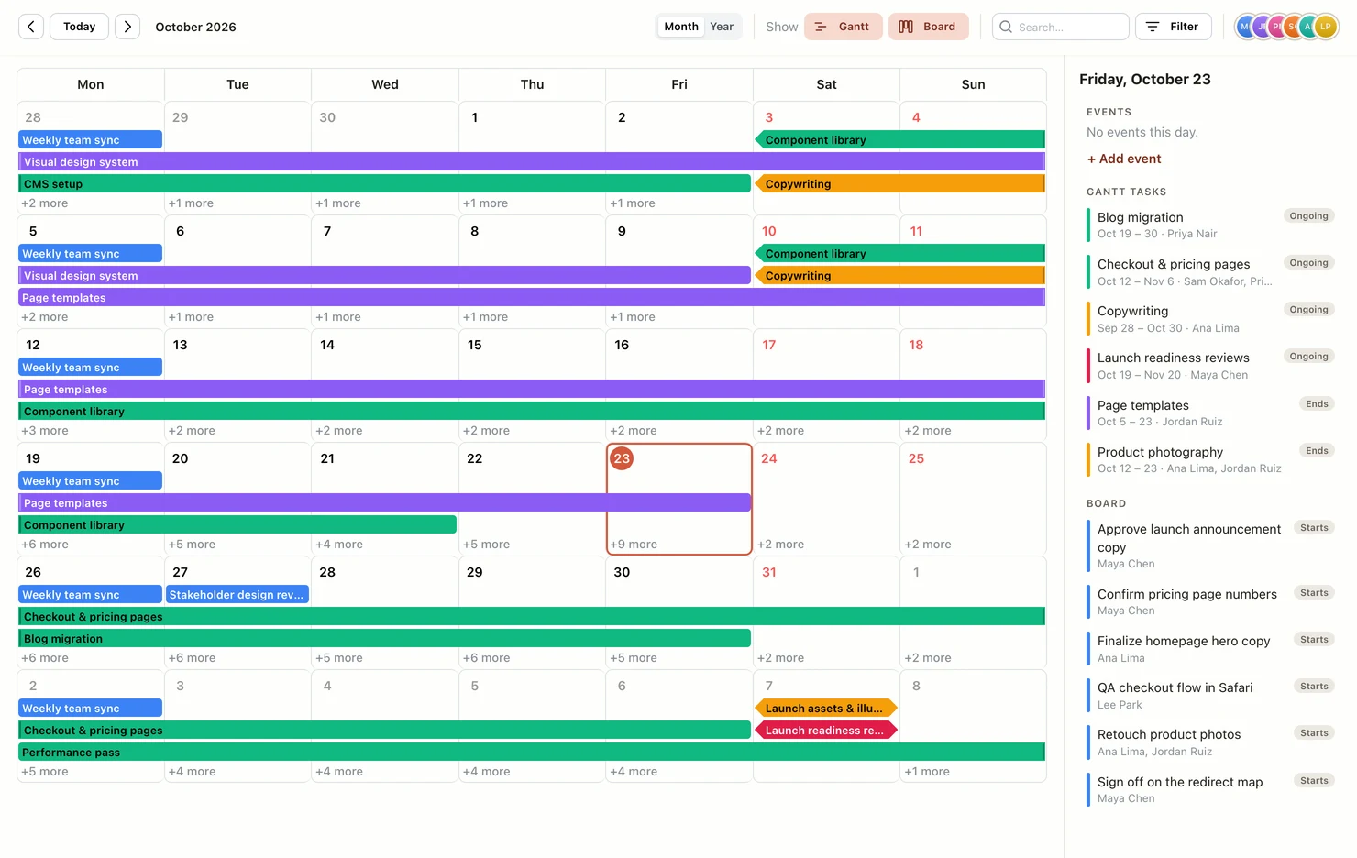
Task: Open Blog migration task in sidebar
Action: click(1209, 225)
